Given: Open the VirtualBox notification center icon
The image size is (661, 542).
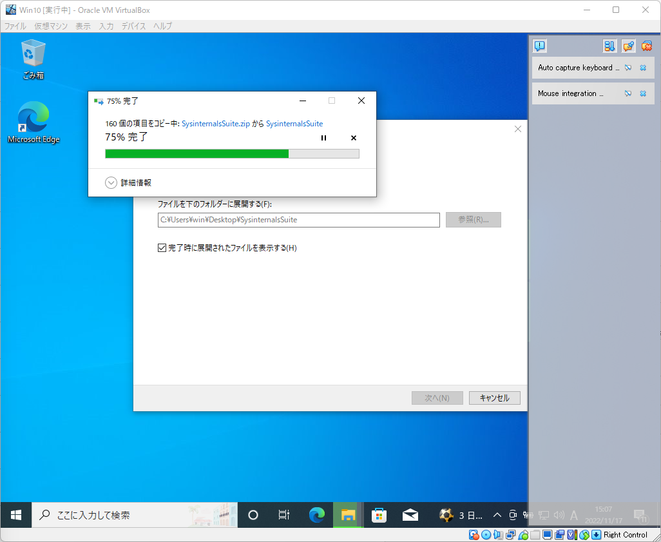Looking at the screenshot, I should [x=540, y=46].
